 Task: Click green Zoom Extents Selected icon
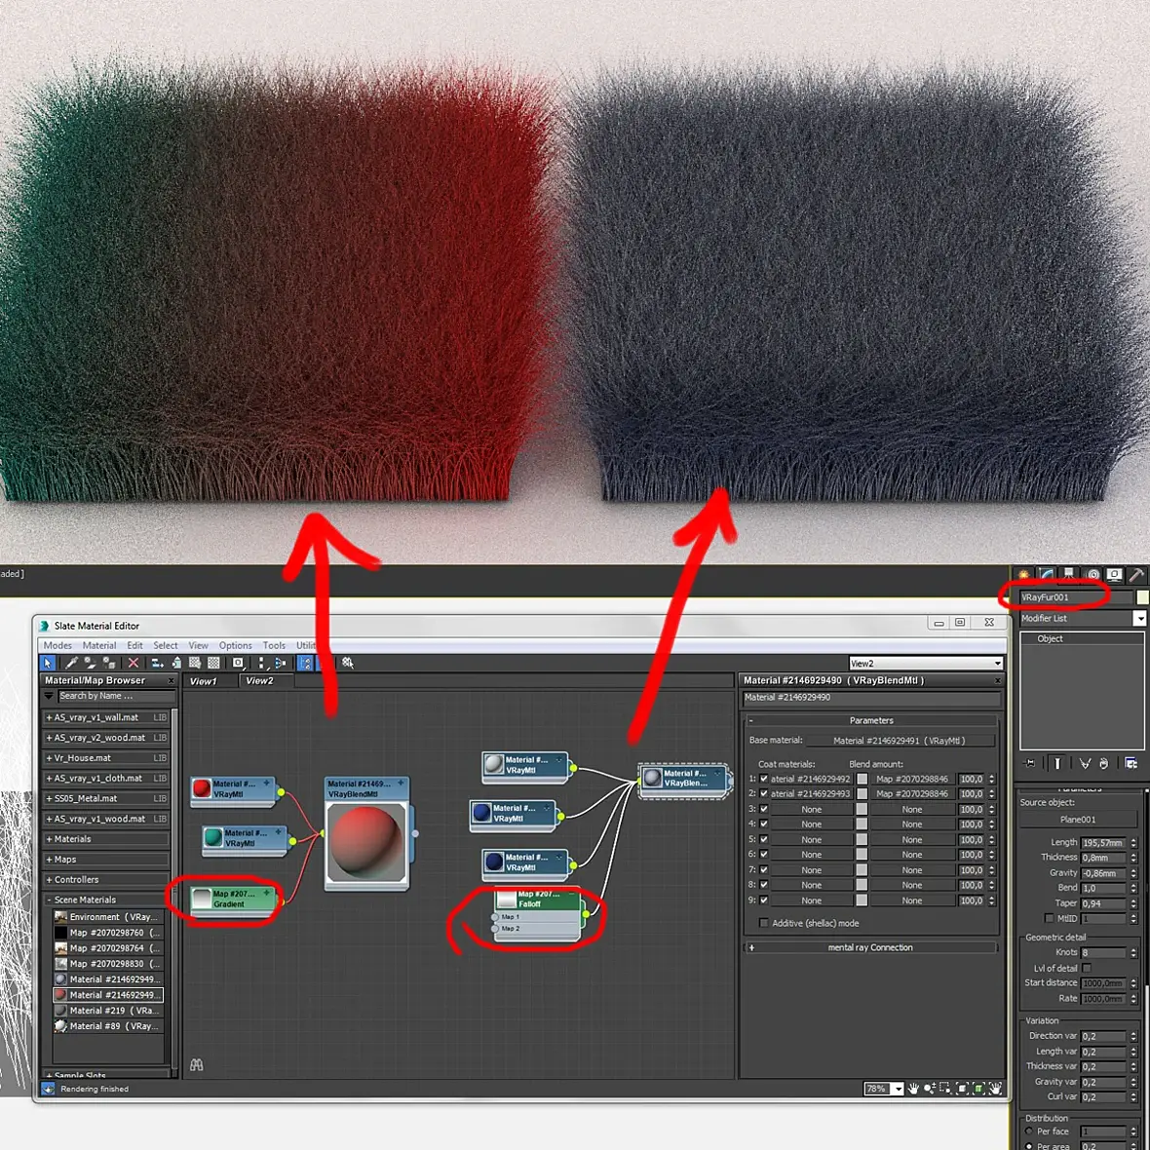coord(978,1089)
